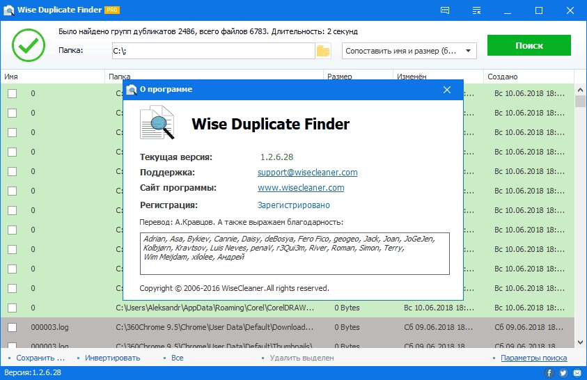Maximize the Wise Duplicate Finder window

click(x=539, y=10)
